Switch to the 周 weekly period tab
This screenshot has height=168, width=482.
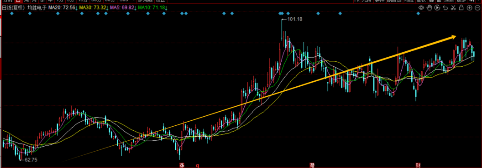26,1
